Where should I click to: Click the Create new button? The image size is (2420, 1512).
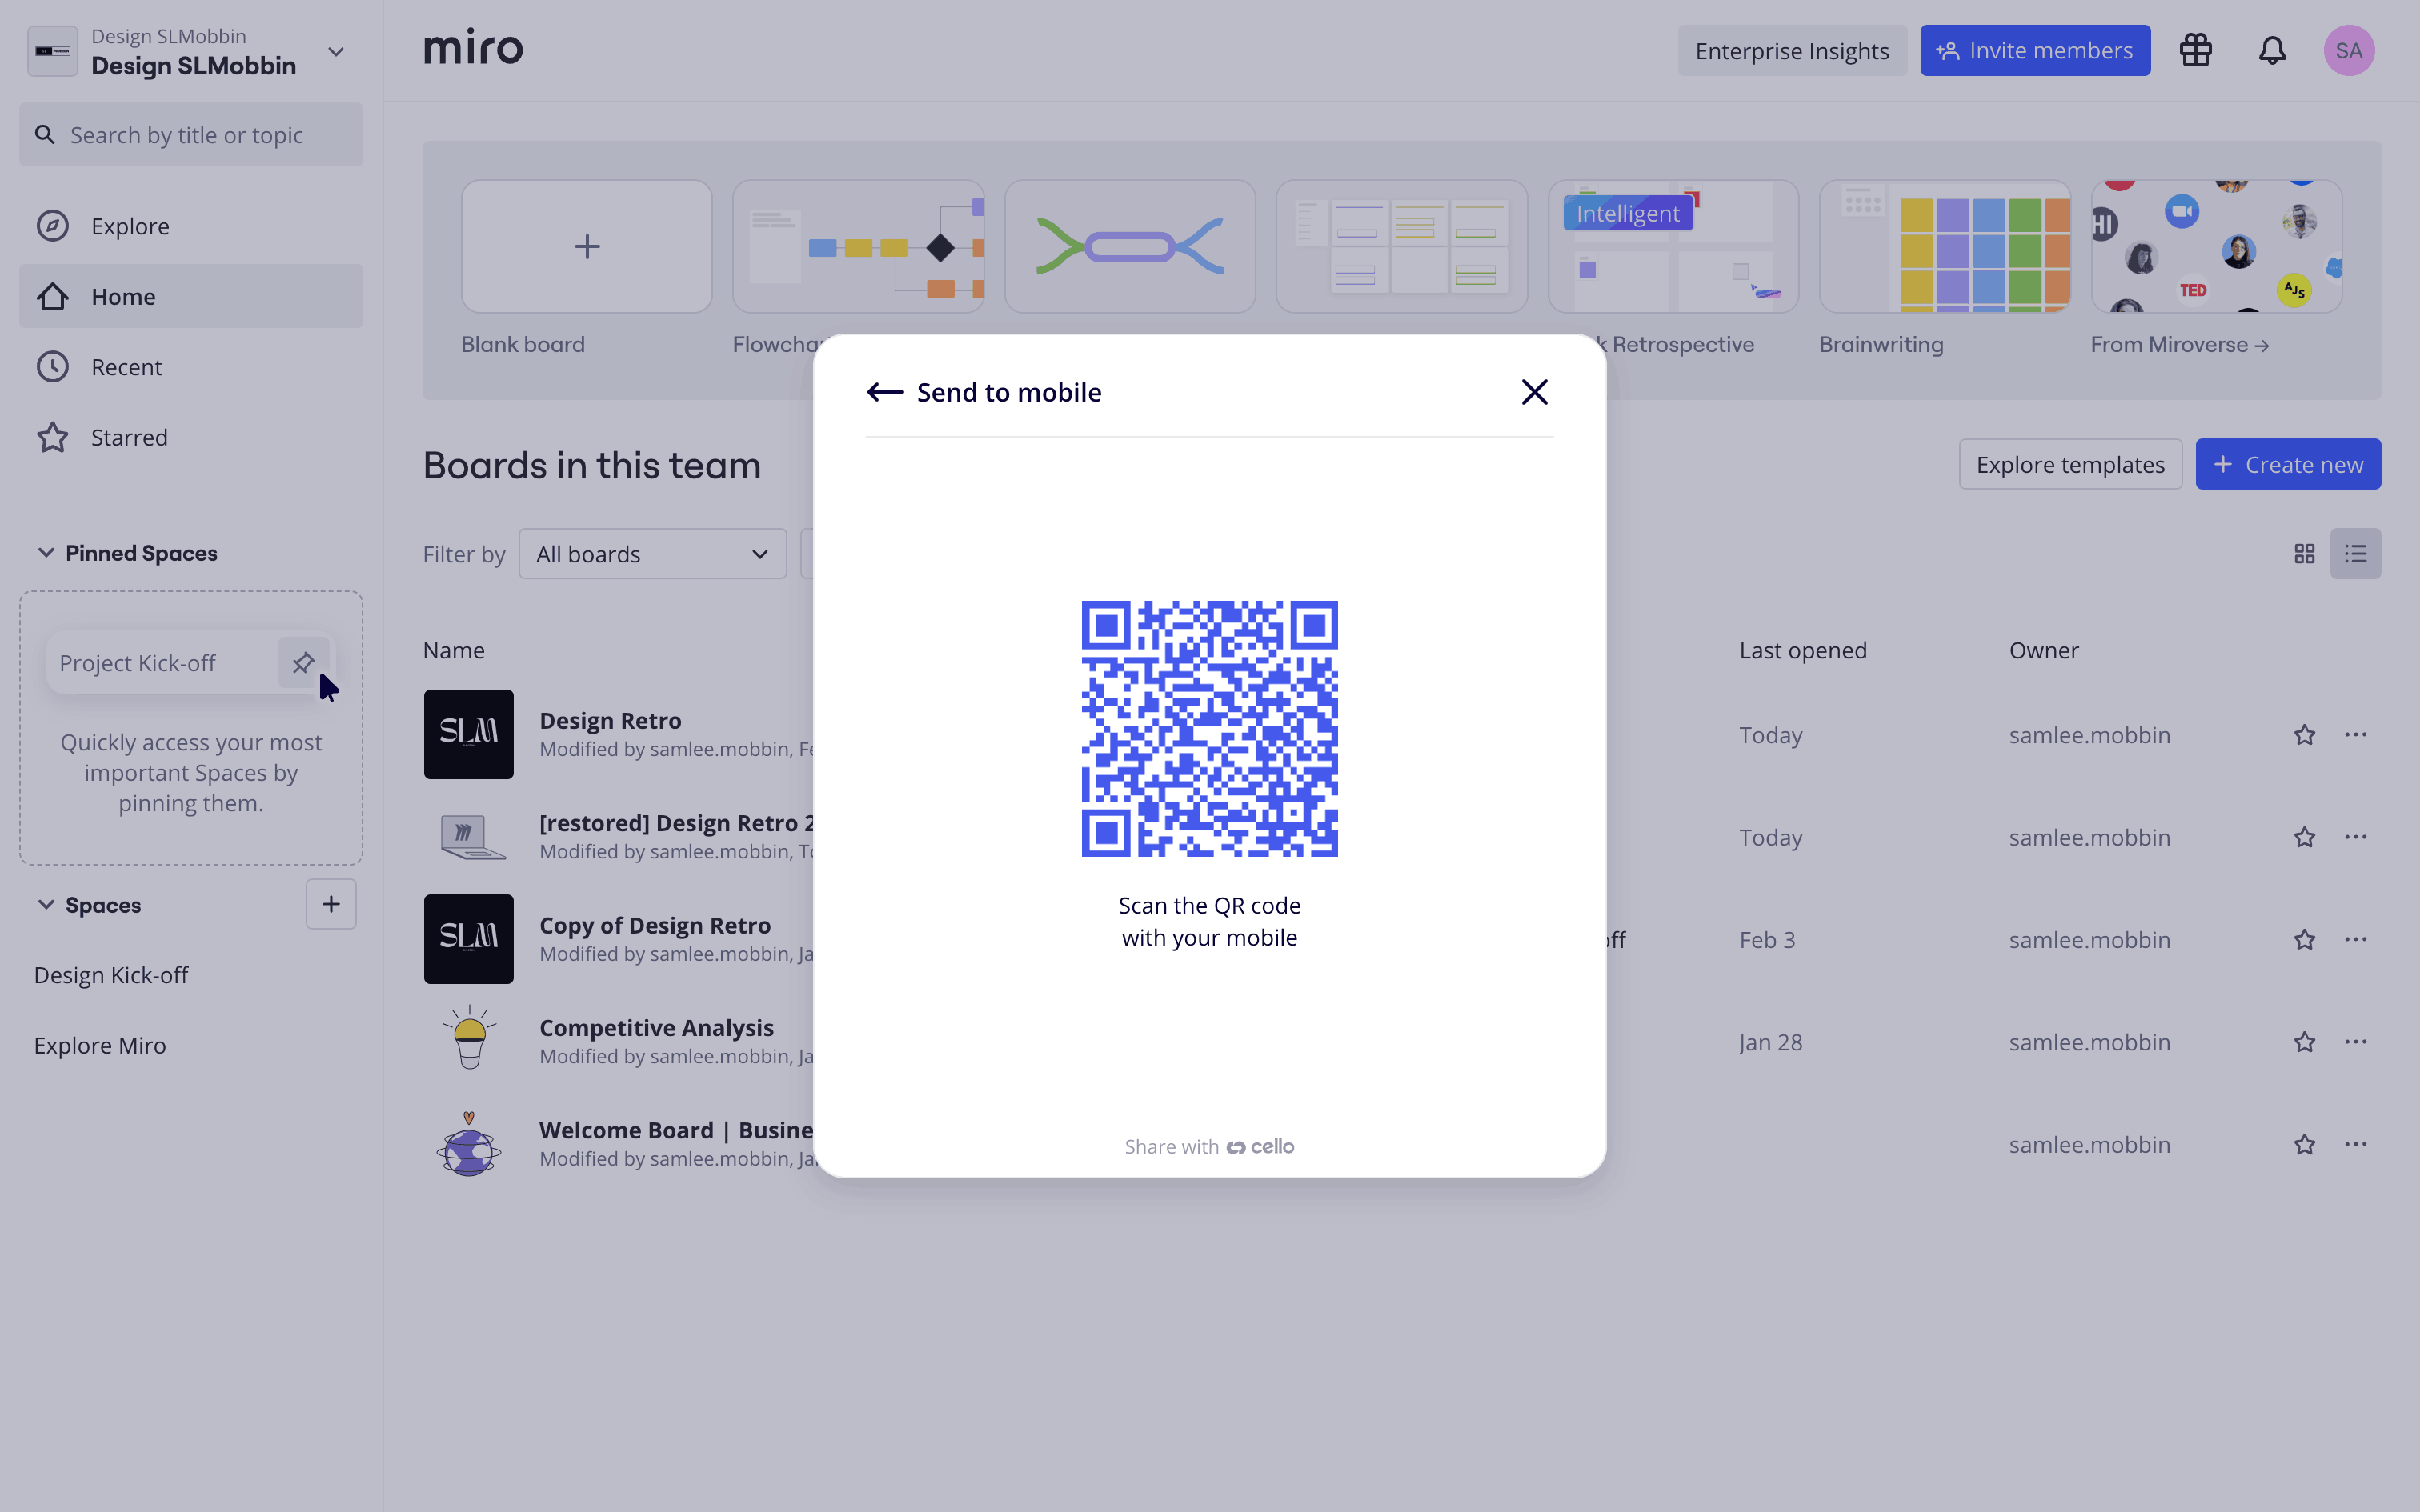tap(2287, 465)
